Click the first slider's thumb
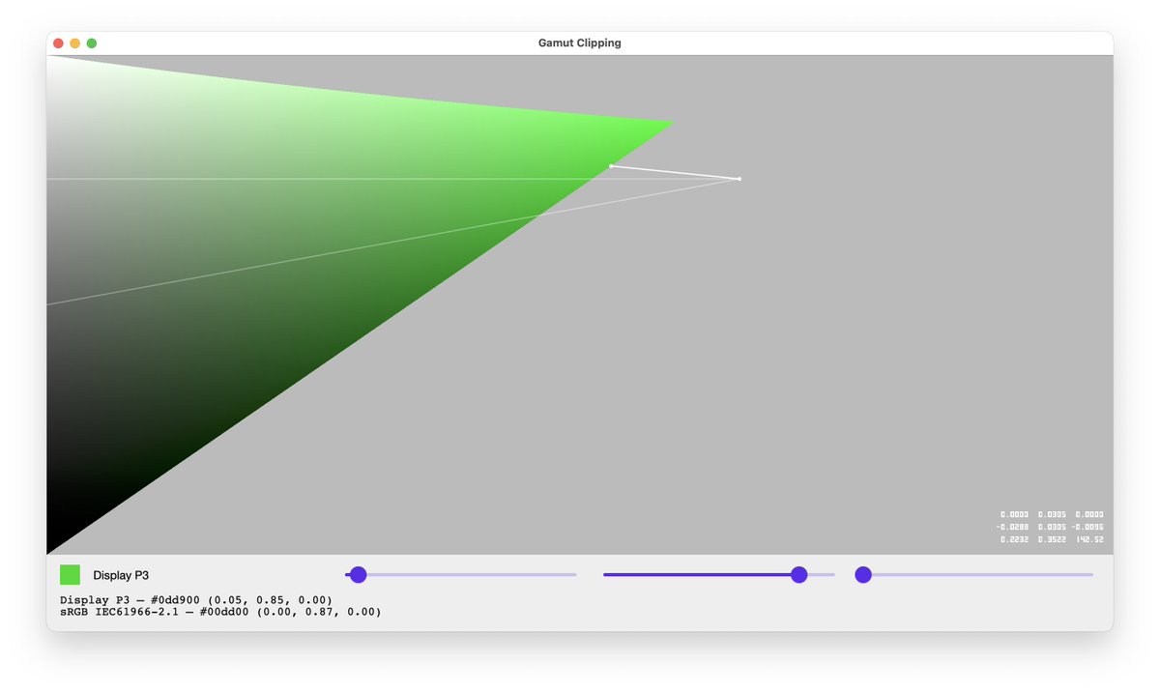 pyautogui.click(x=358, y=575)
